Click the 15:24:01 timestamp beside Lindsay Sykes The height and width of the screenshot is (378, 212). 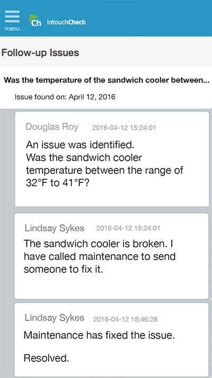pos(128,228)
